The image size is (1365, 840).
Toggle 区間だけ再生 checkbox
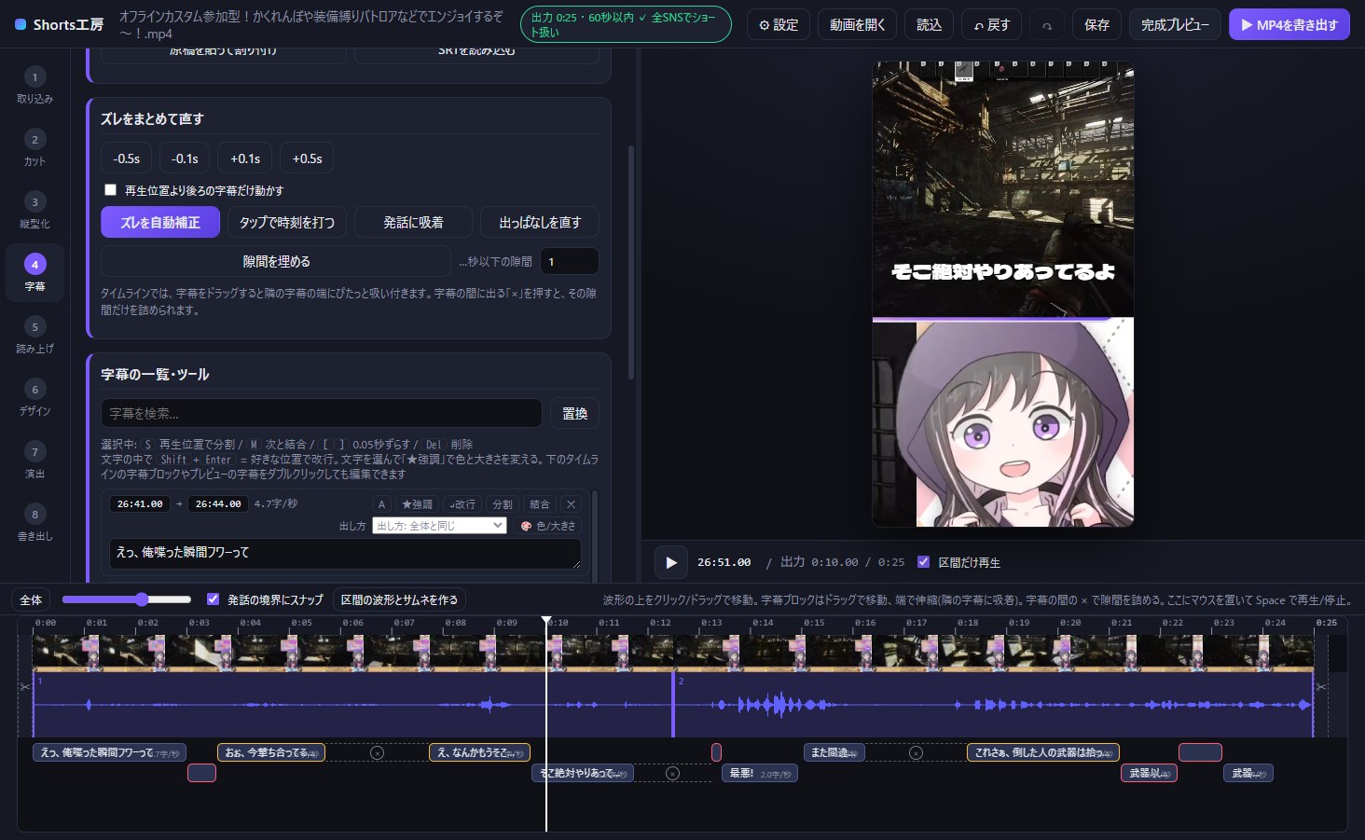click(x=923, y=562)
